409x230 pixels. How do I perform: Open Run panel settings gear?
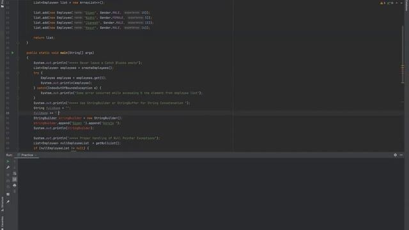(x=395, y=155)
